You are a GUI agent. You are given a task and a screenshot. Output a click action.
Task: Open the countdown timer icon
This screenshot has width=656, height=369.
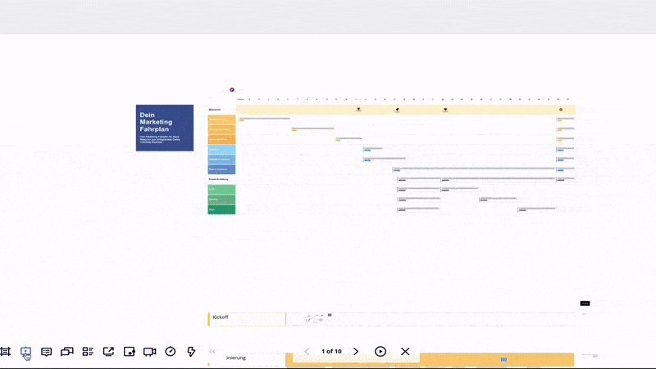tap(171, 352)
